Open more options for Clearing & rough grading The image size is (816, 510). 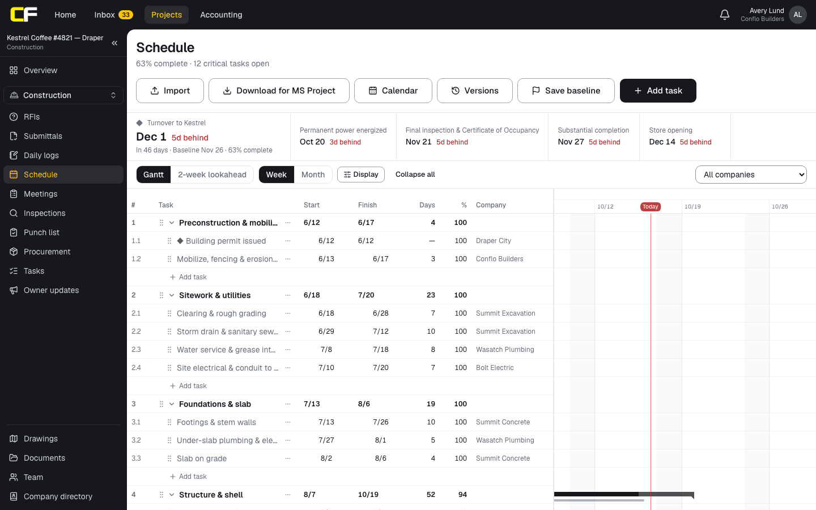pyautogui.click(x=288, y=313)
